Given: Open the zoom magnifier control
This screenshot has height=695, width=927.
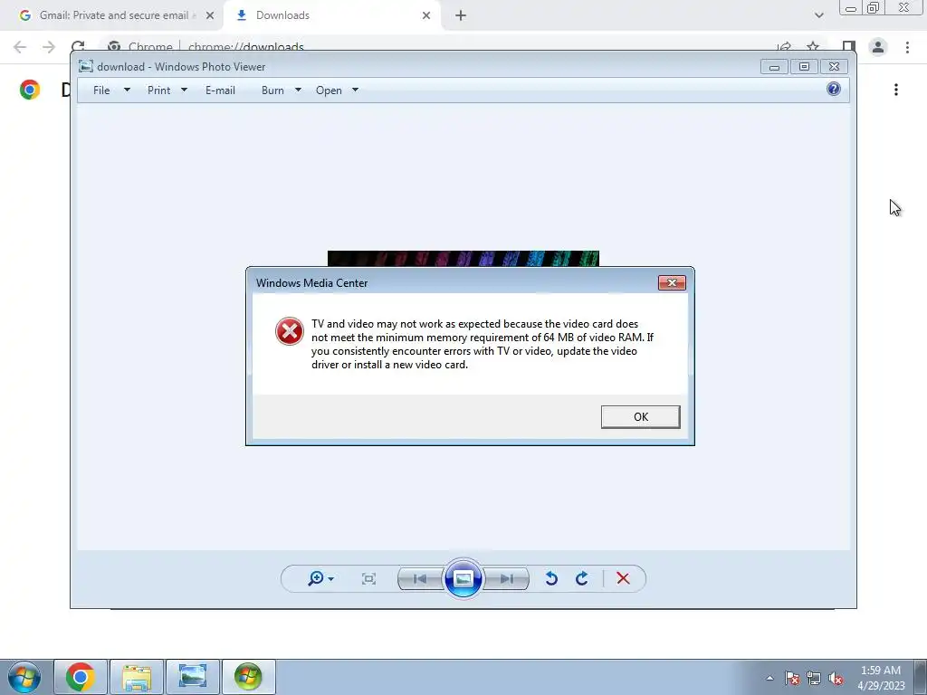Looking at the screenshot, I should click(x=316, y=578).
